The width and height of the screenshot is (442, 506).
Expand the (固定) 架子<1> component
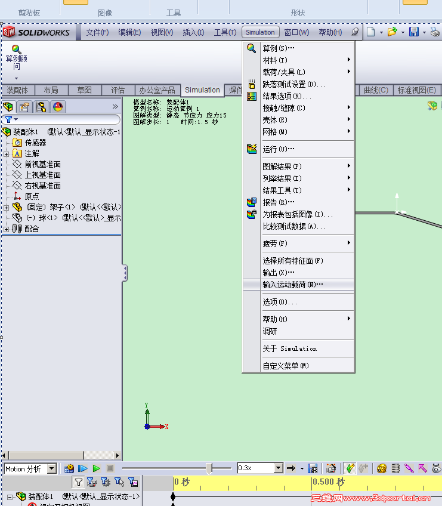[x=6, y=208]
